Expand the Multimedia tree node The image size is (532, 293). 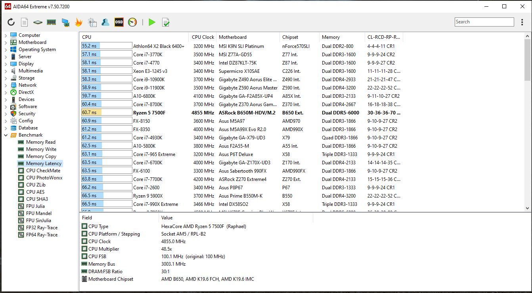[6, 71]
